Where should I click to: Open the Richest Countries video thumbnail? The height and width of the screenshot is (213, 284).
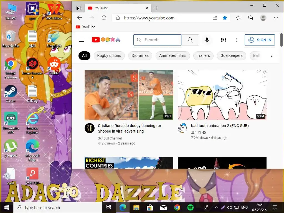129,163
